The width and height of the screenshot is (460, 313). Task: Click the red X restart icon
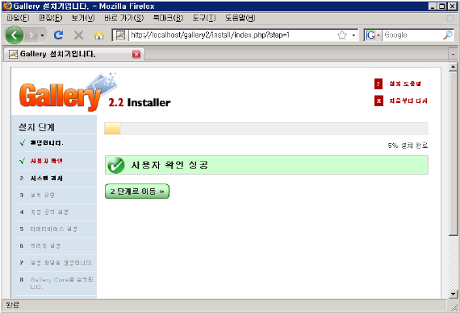click(x=378, y=101)
